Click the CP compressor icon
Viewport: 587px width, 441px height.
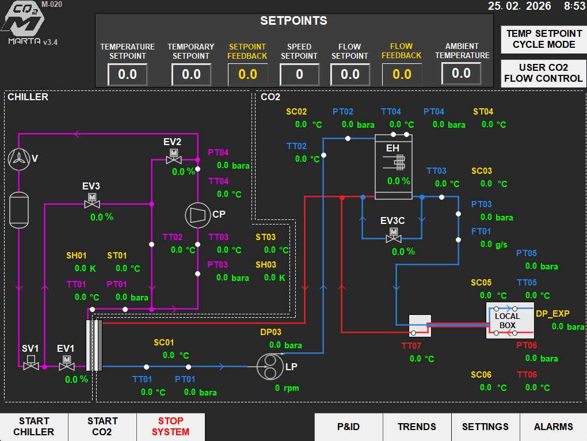(197, 214)
